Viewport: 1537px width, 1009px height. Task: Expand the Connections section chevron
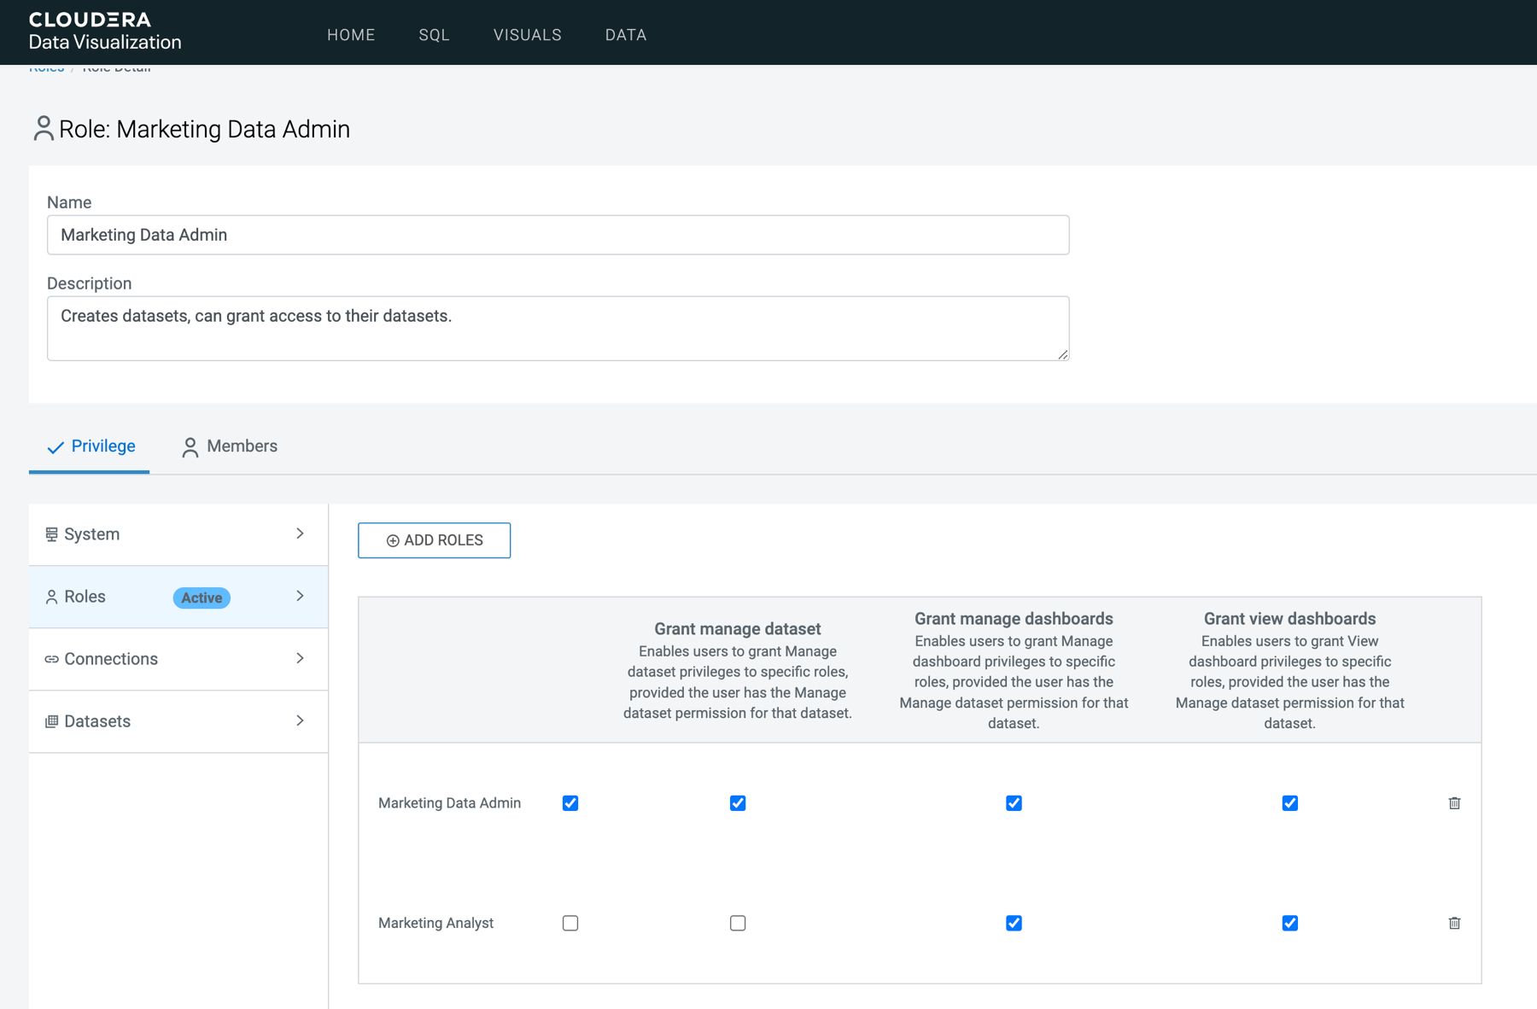(x=300, y=658)
